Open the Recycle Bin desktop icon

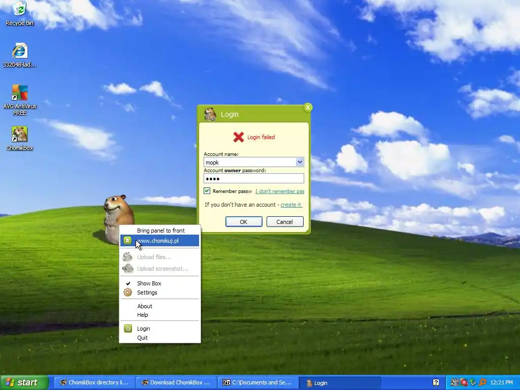[x=20, y=13]
